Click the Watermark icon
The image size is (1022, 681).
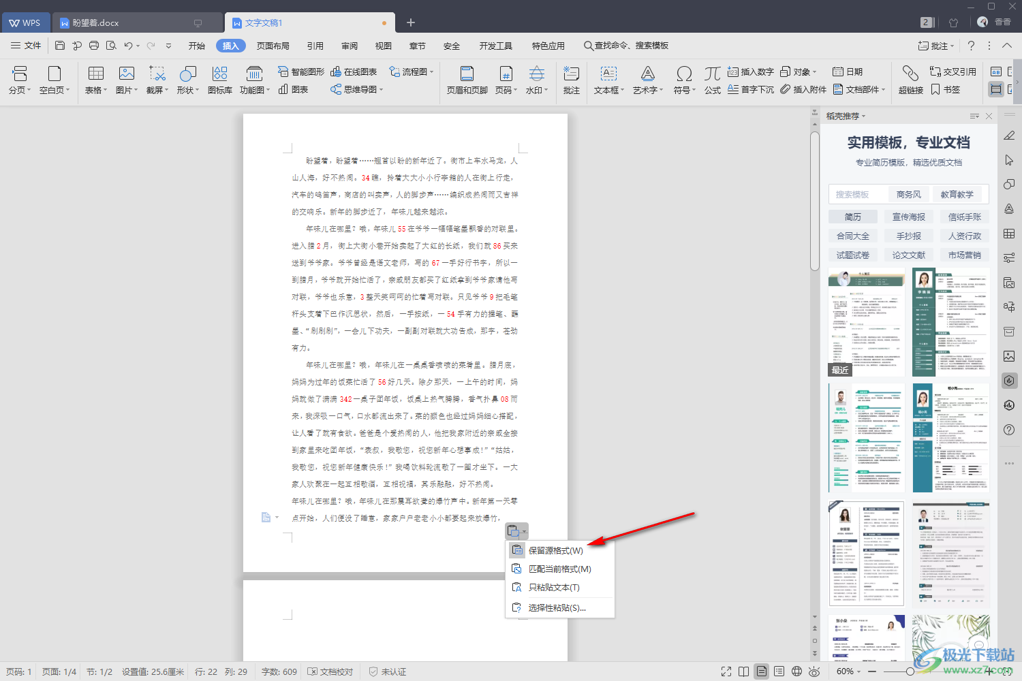536,74
